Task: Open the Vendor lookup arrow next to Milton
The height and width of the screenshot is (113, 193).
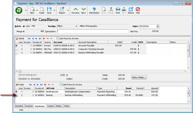Action: click(76, 26)
